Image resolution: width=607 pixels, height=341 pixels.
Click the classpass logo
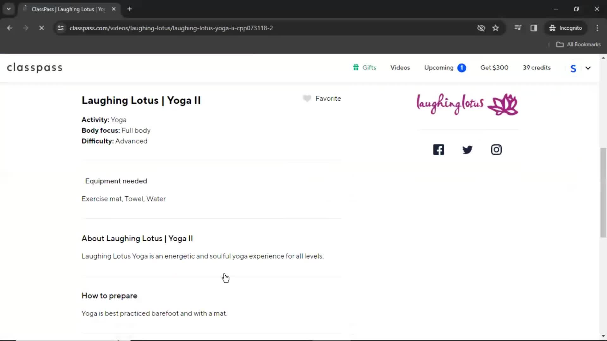(35, 68)
